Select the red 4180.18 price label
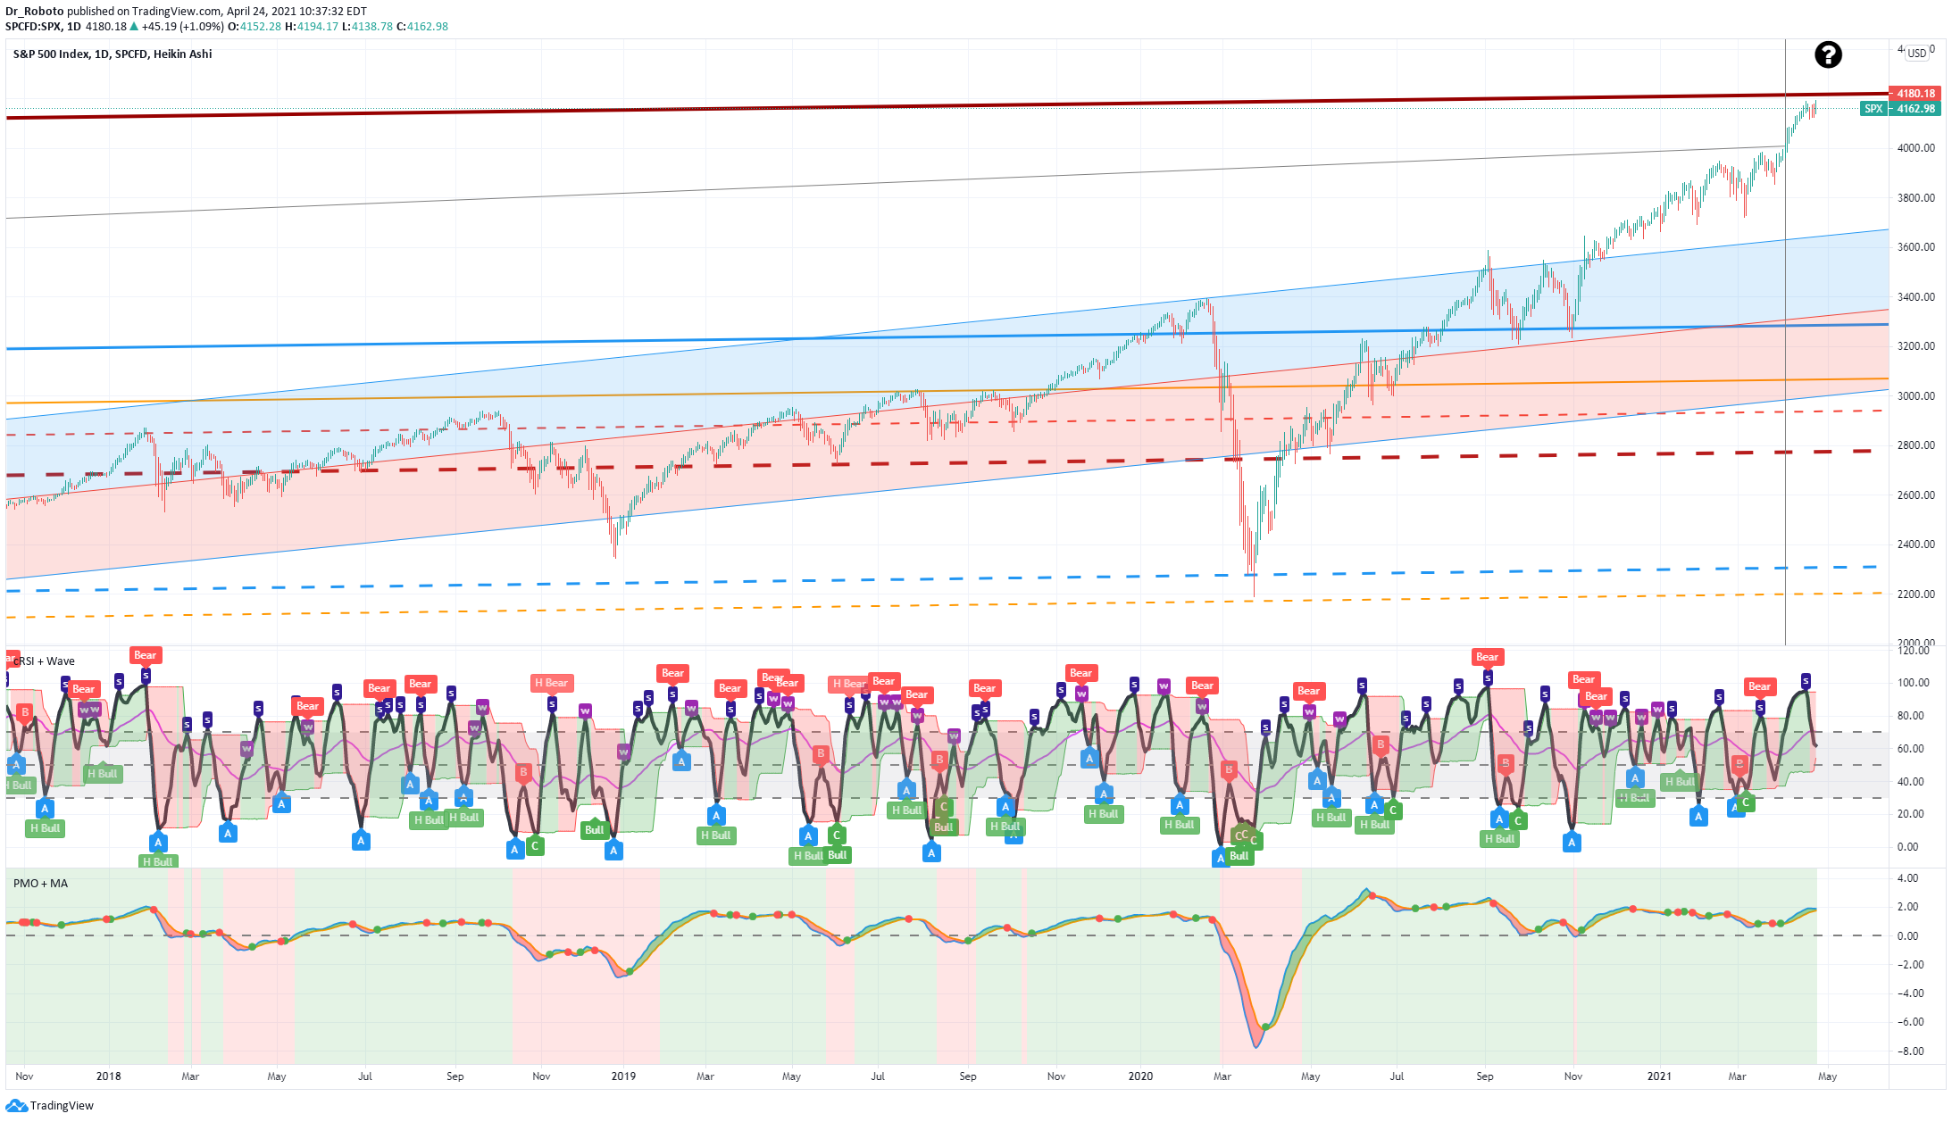 coord(1914,93)
